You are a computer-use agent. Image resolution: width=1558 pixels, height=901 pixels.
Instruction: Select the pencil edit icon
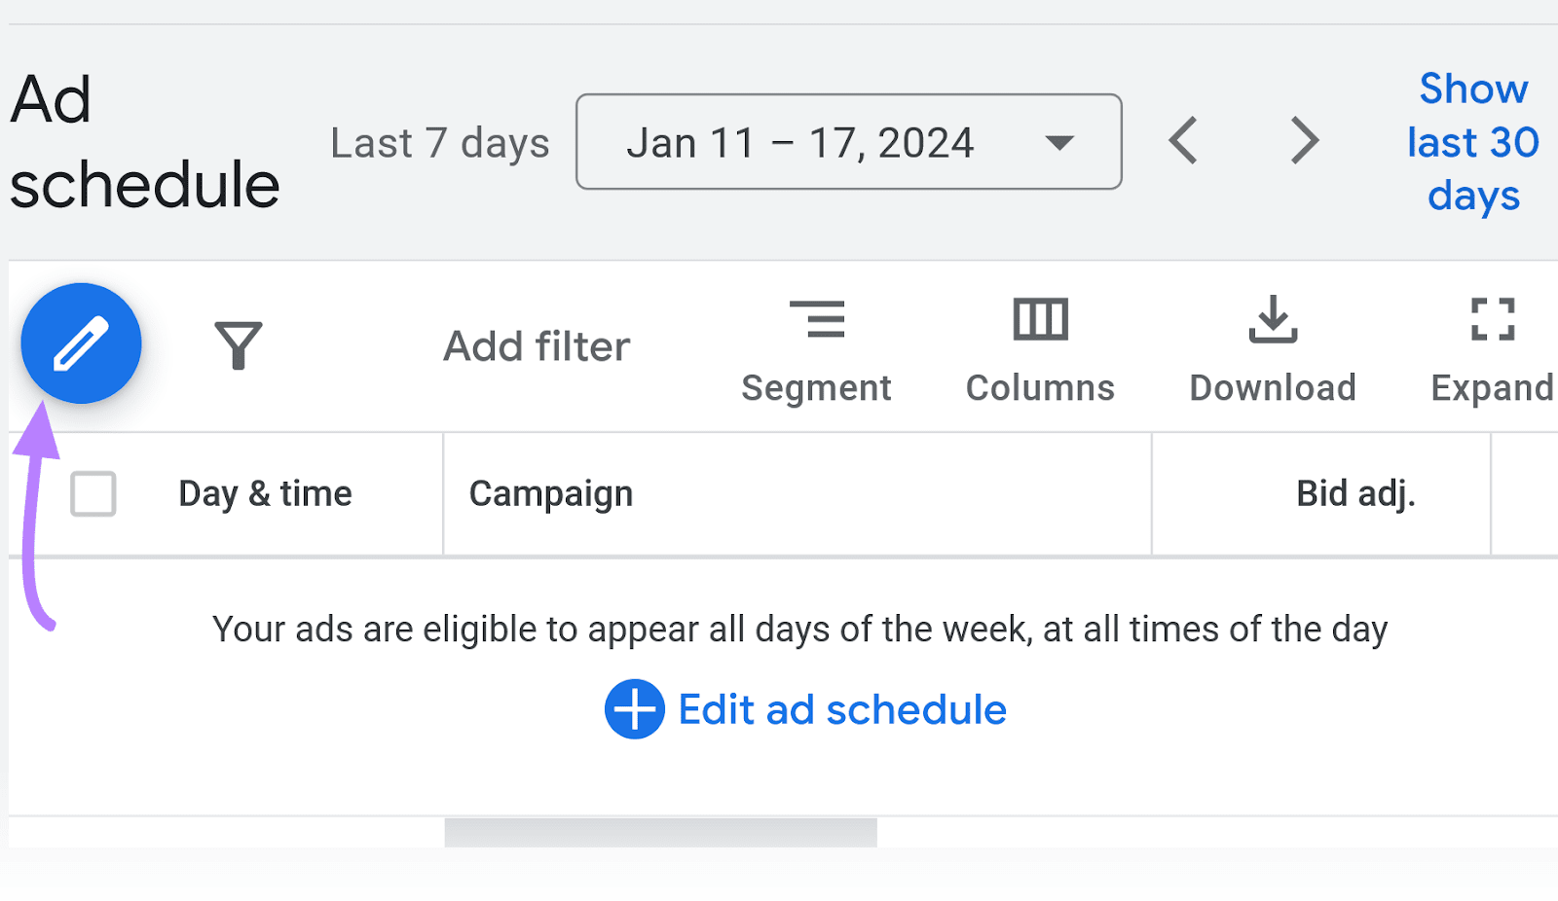82,342
